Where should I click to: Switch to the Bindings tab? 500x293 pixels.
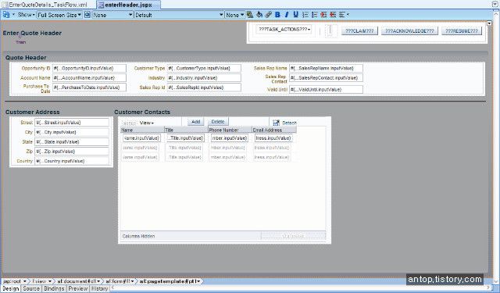tap(54, 288)
